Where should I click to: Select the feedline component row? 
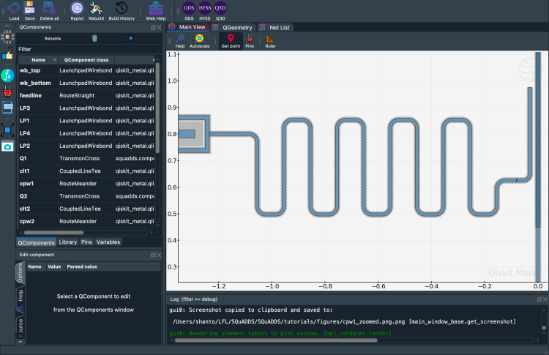coord(86,96)
